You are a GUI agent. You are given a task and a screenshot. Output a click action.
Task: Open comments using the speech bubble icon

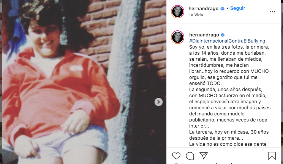tap(190, 156)
